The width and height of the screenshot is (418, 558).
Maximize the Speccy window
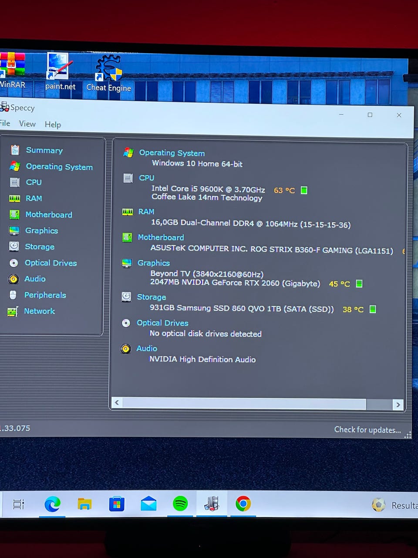point(370,115)
